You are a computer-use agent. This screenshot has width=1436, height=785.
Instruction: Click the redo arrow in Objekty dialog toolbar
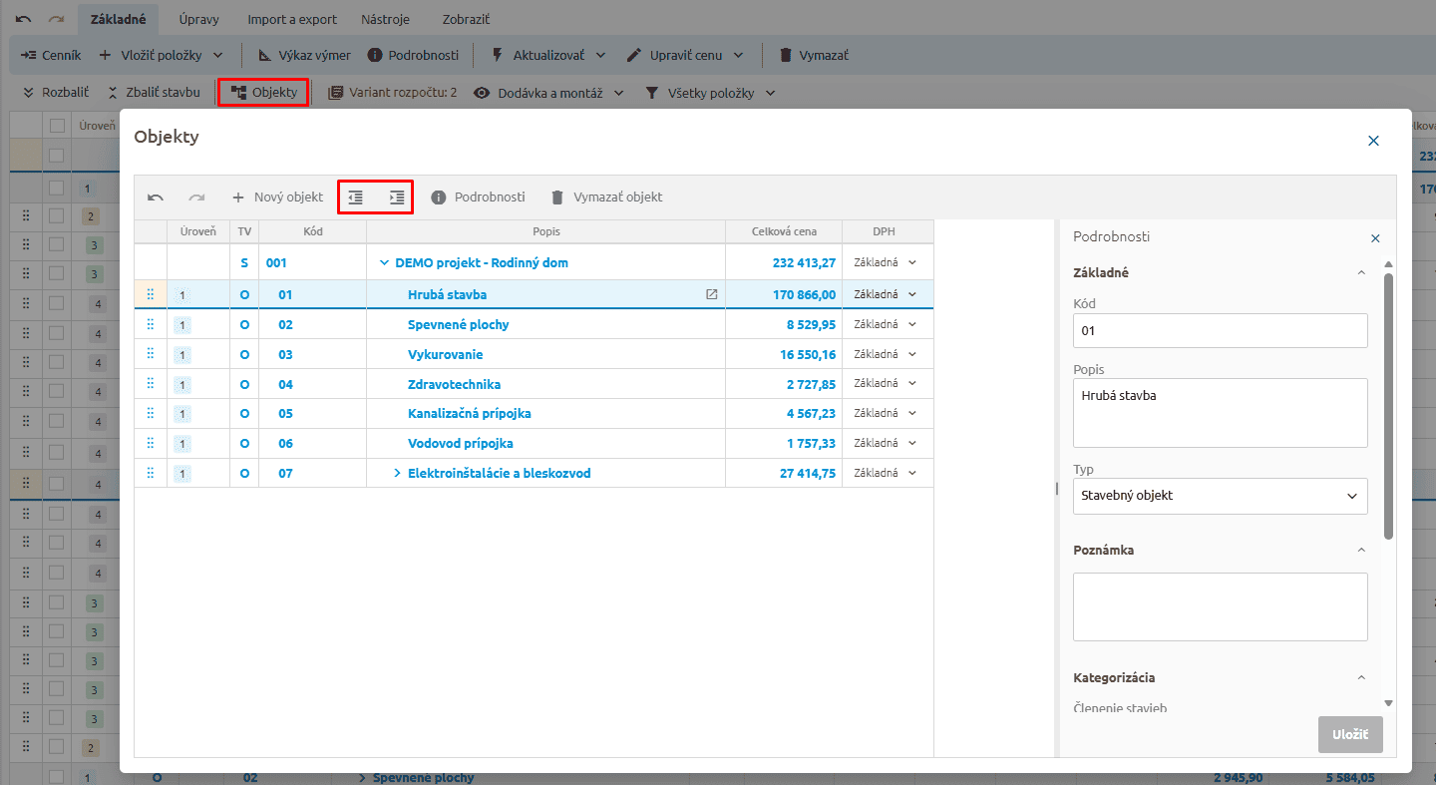(197, 197)
